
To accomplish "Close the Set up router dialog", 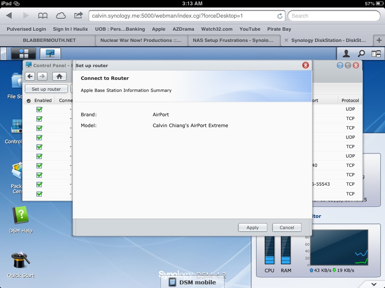I will point(305,65).
